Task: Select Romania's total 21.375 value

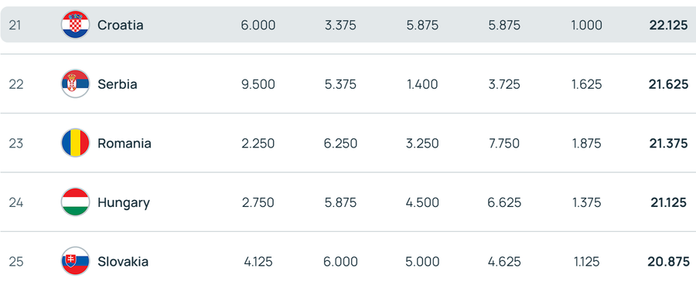Action: coord(668,144)
